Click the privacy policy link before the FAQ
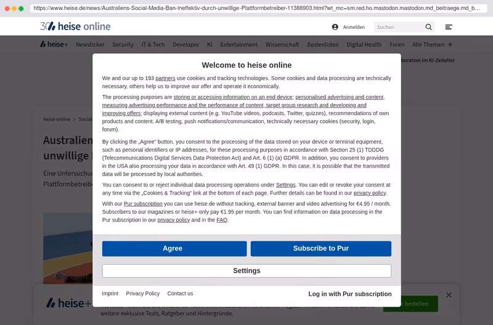Image resolution: width=493 pixels, height=325 pixels. pos(174,220)
